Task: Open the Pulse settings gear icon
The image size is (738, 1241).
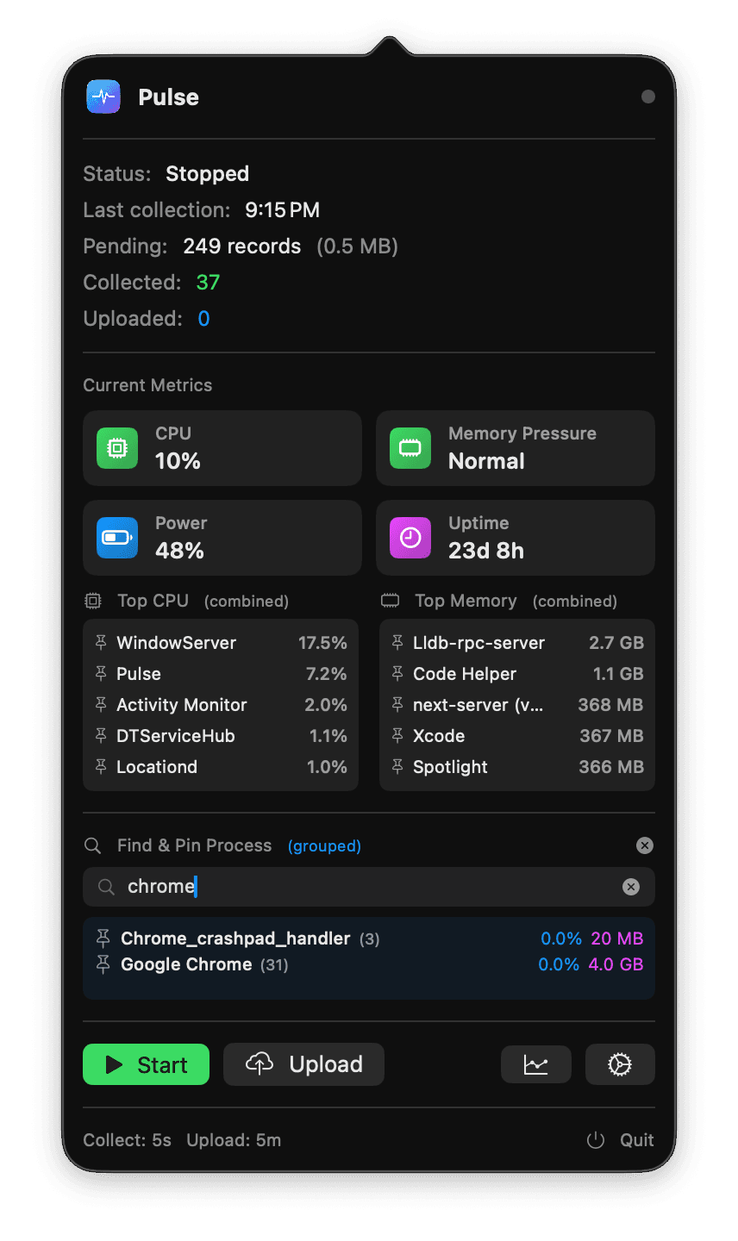Action: tap(620, 1063)
